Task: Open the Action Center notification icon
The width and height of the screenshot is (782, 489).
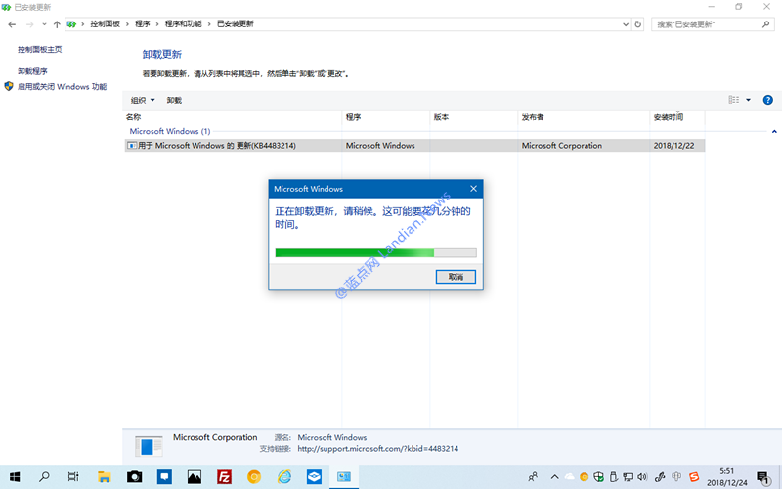Action: (763, 477)
